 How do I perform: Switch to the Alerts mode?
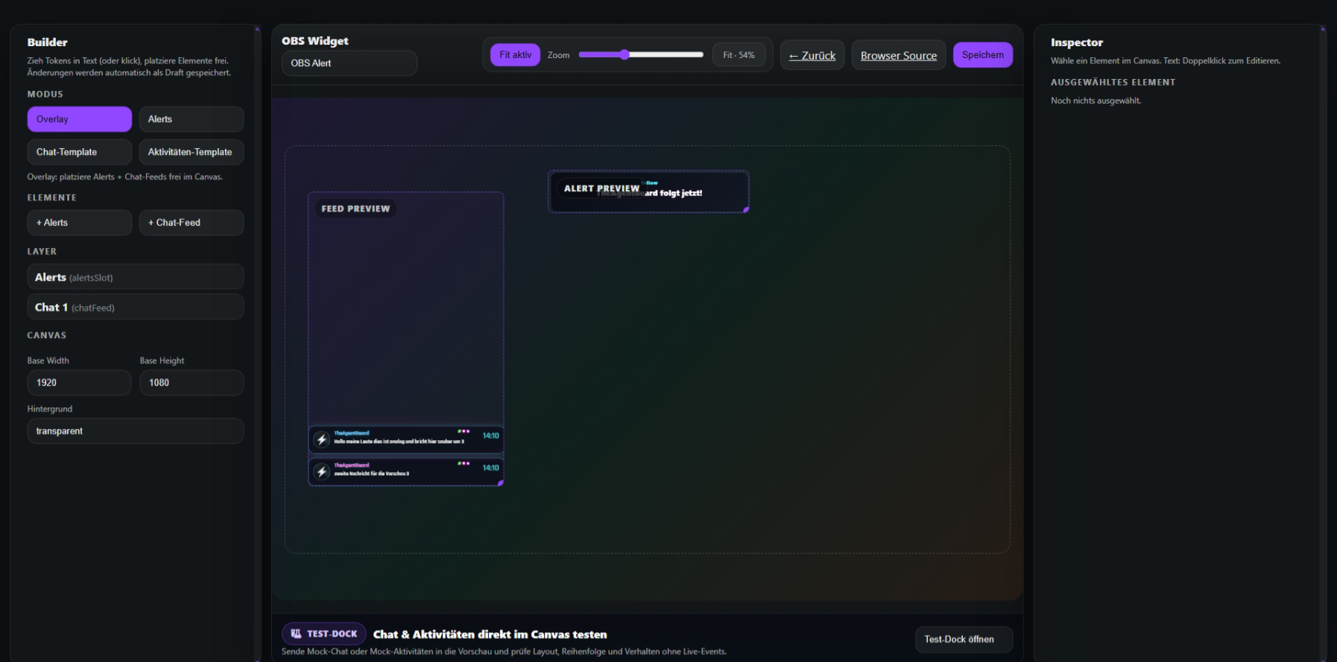(192, 119)
